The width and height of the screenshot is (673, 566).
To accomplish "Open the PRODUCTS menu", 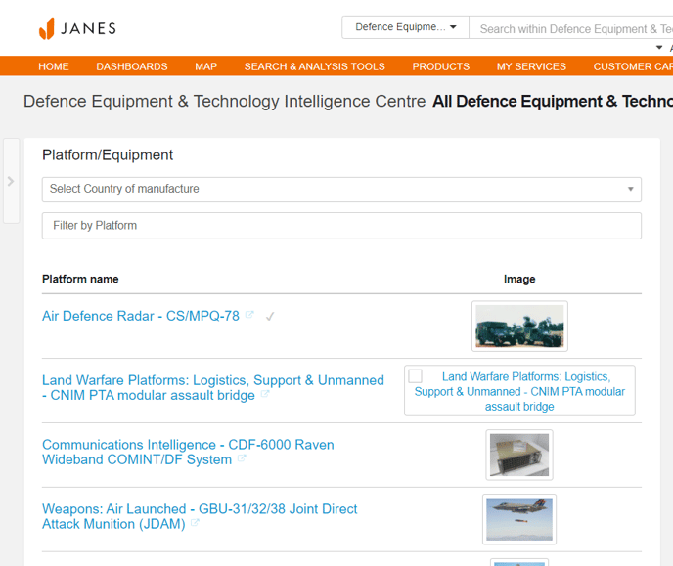I will 441,66.
